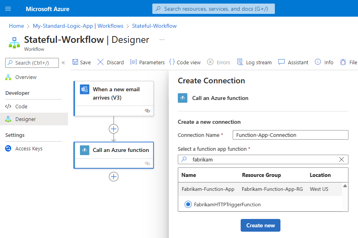
Task: View workflow Info
Action: pyautogui.click(x=324, y=62)
